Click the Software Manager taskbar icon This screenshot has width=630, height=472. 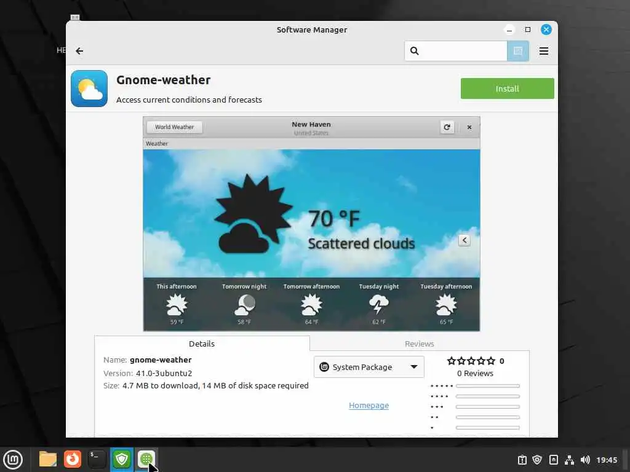pyautogui.click(x=146, y=459)
